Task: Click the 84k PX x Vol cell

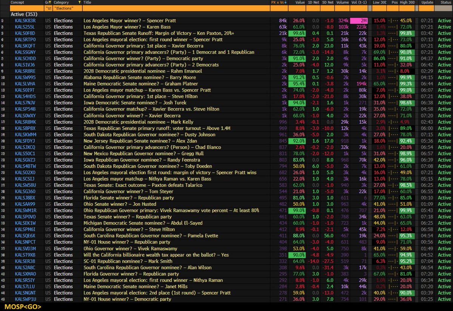Action: point(283,20)
